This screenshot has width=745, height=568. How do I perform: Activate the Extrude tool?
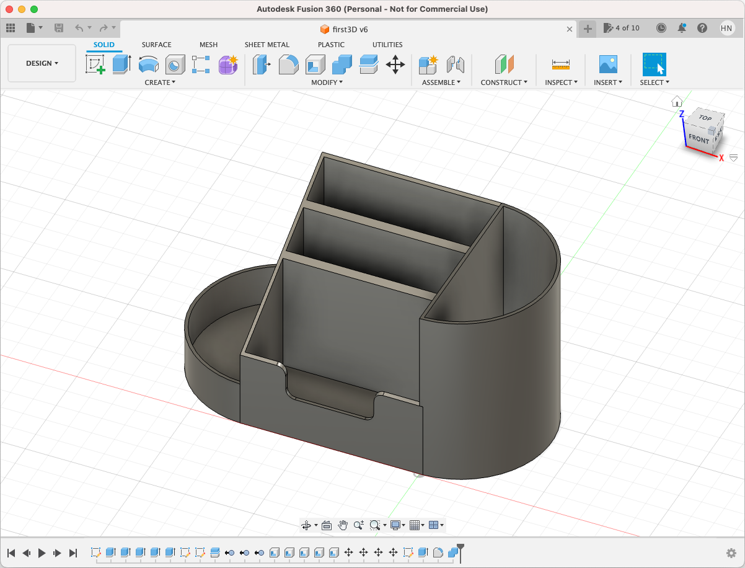click(121, 64)
